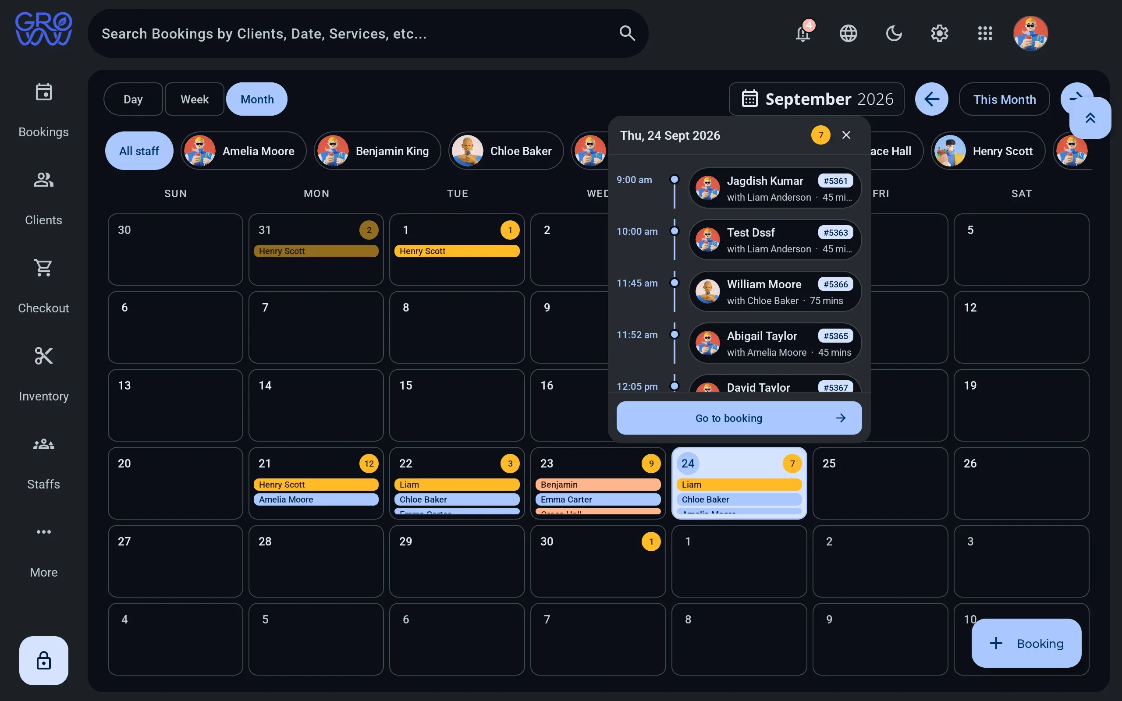
Task: Filter by All staff
Action: (139, 151)
